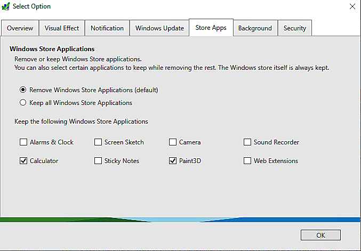Screen dimensions: 361x251
Task: Switch to the Background tab
Action: [x=255, y=28]
